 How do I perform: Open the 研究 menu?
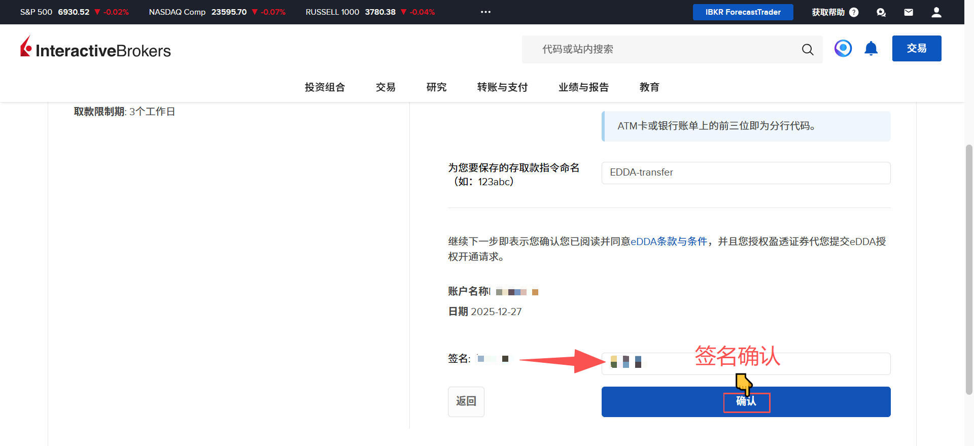tap(436, 87)
